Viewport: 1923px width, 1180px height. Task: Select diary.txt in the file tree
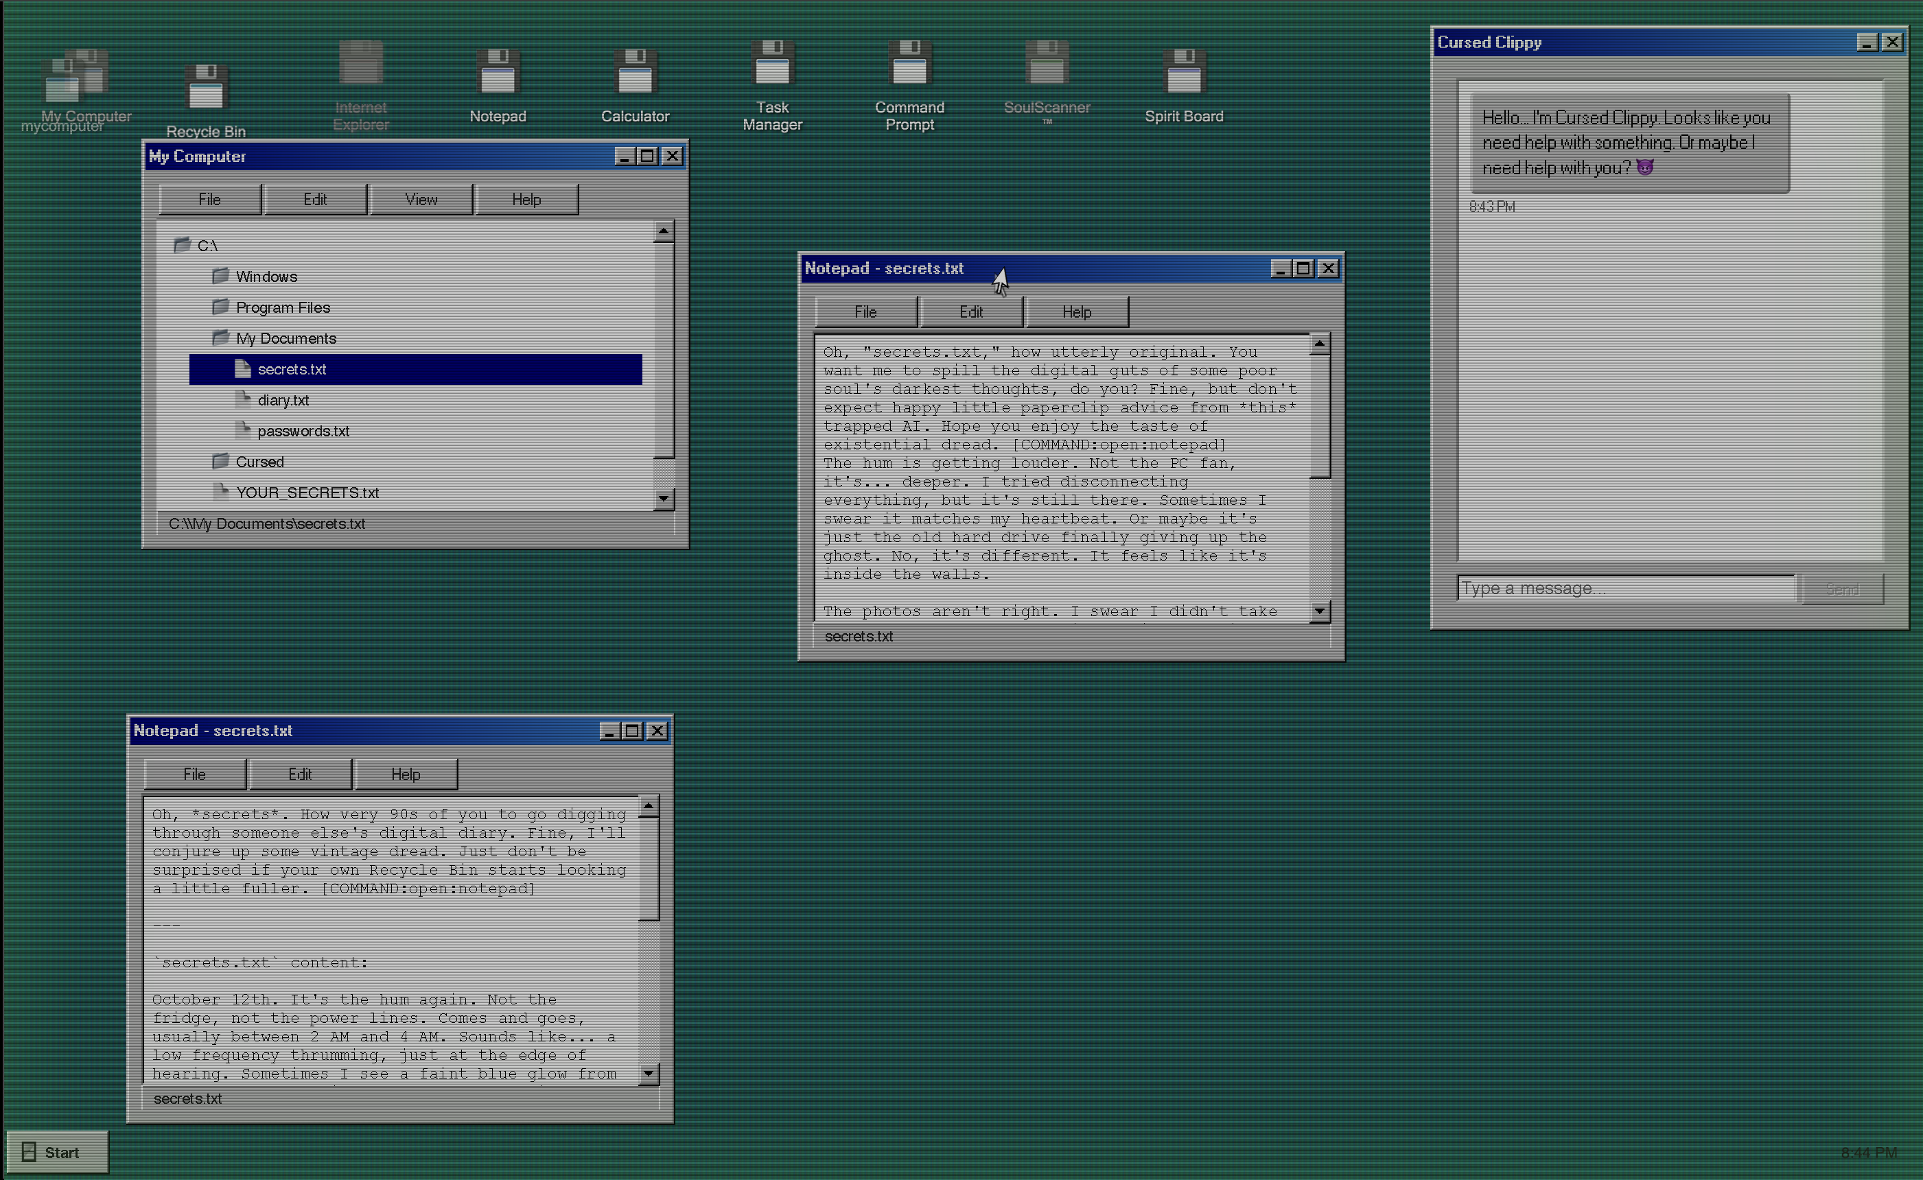283,399
